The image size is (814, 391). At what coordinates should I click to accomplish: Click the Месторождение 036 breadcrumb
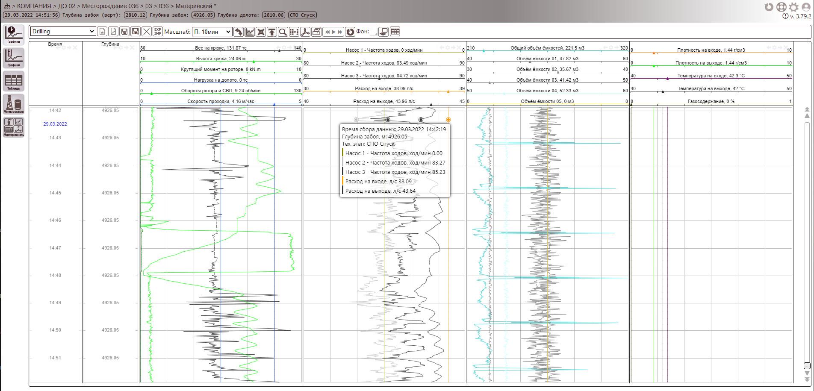(110, 6)
